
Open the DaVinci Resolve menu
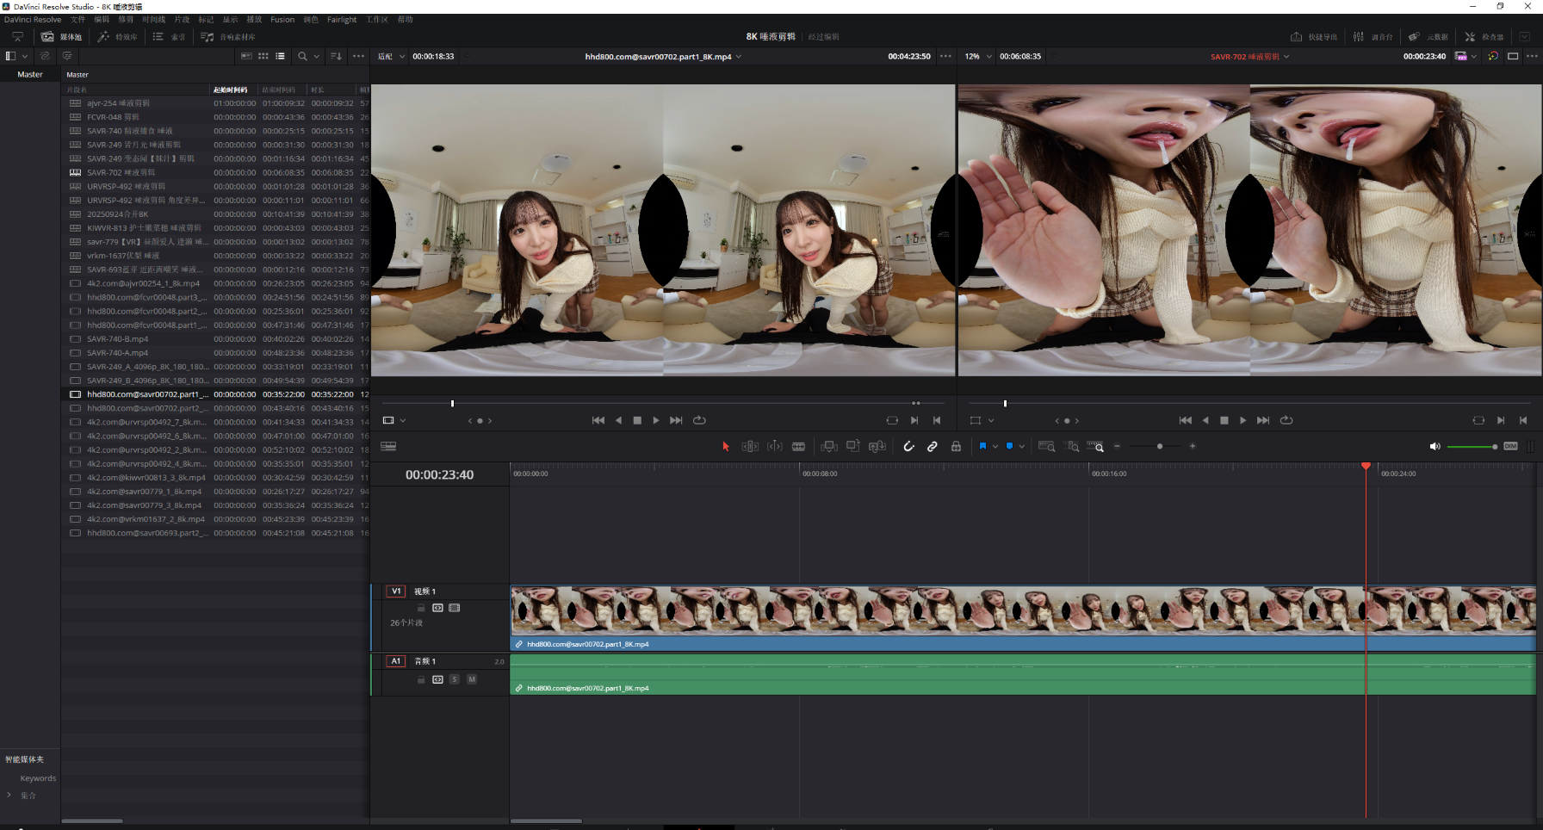click(33, 20)
